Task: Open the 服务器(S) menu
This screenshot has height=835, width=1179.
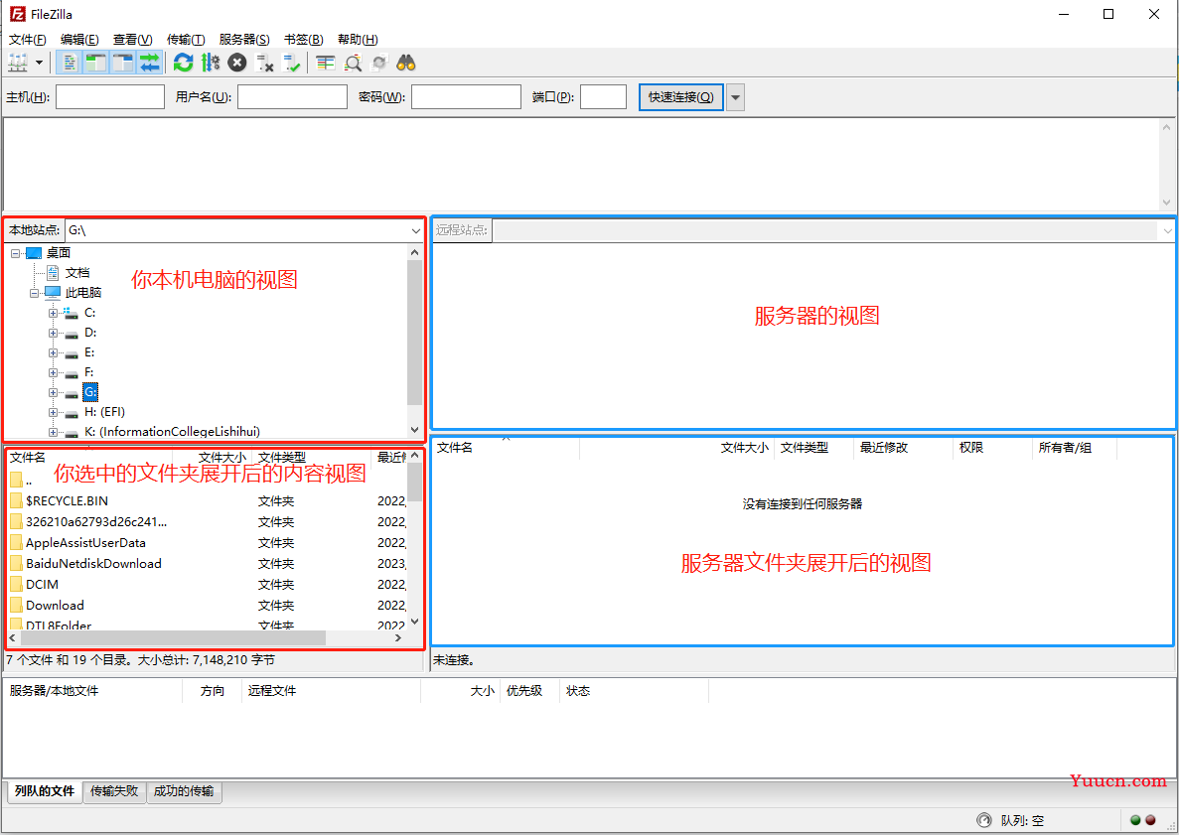Action: pos(244,39)
